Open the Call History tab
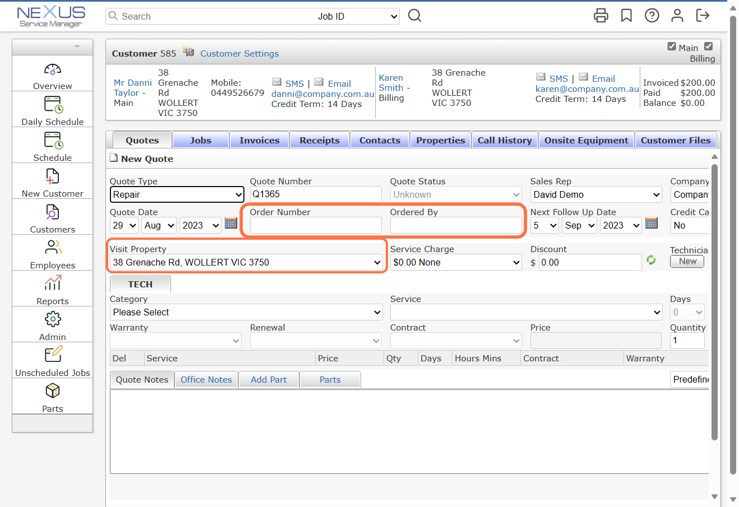 pos(505,140)
